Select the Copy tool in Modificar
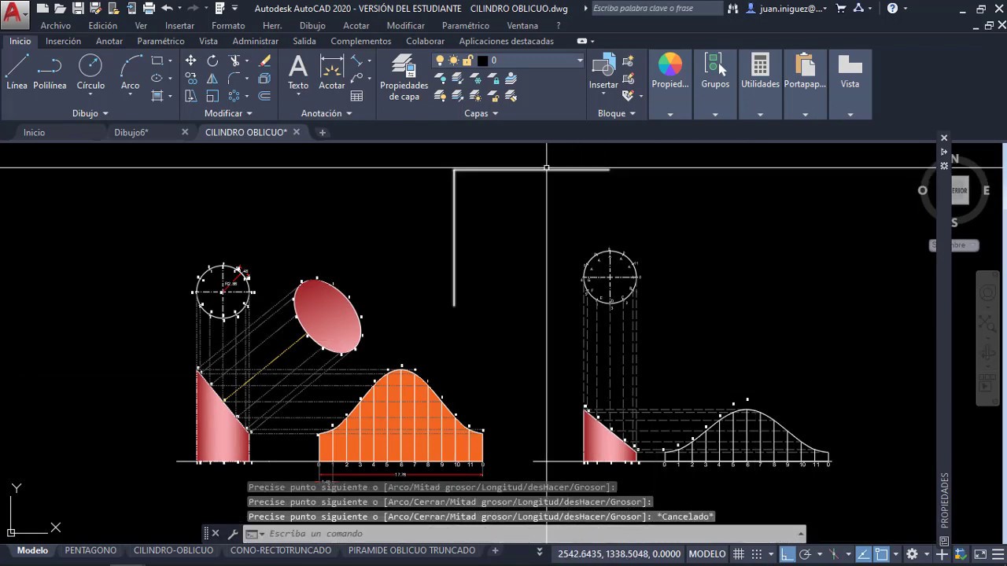 click(191, 79)
